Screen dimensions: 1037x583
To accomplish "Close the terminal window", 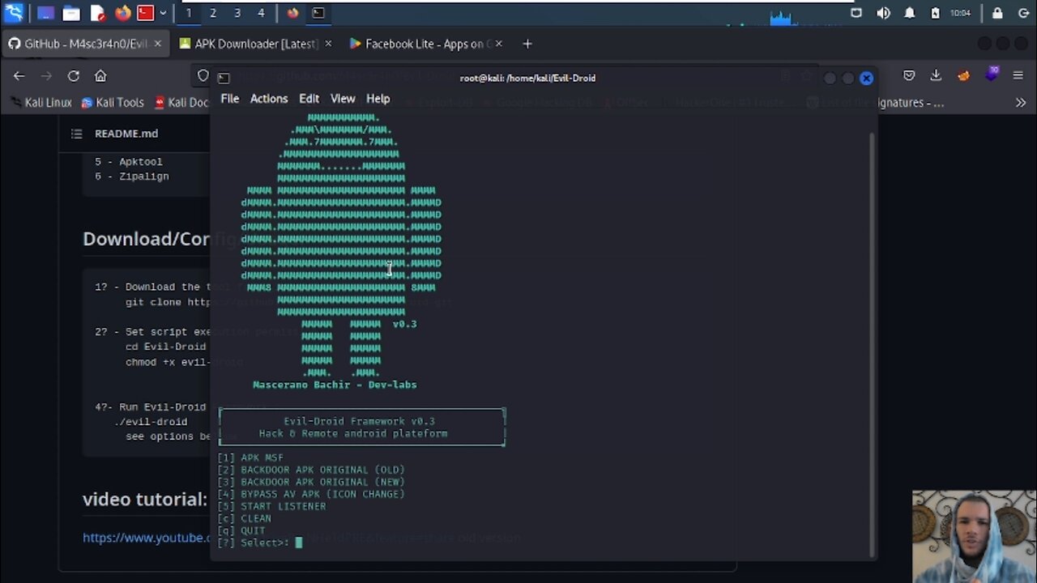I will click(x=866, y=79).
